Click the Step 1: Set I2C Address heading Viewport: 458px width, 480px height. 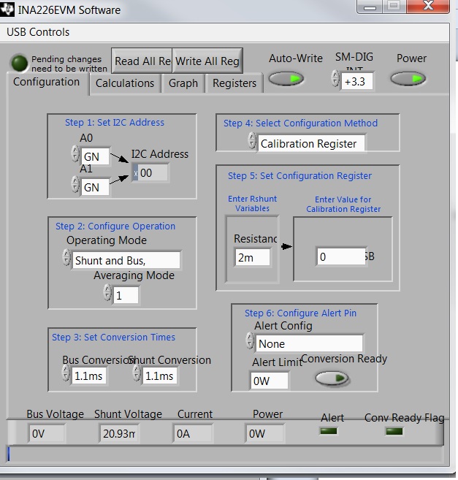pos(115,123)
